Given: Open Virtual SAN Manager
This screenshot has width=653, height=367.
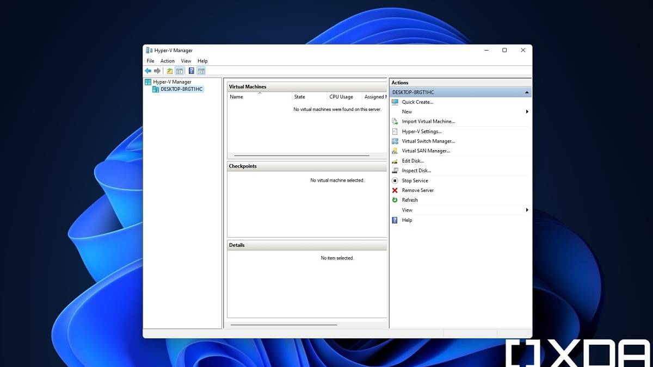Looking at the screenshot, I should pos(426,151).
